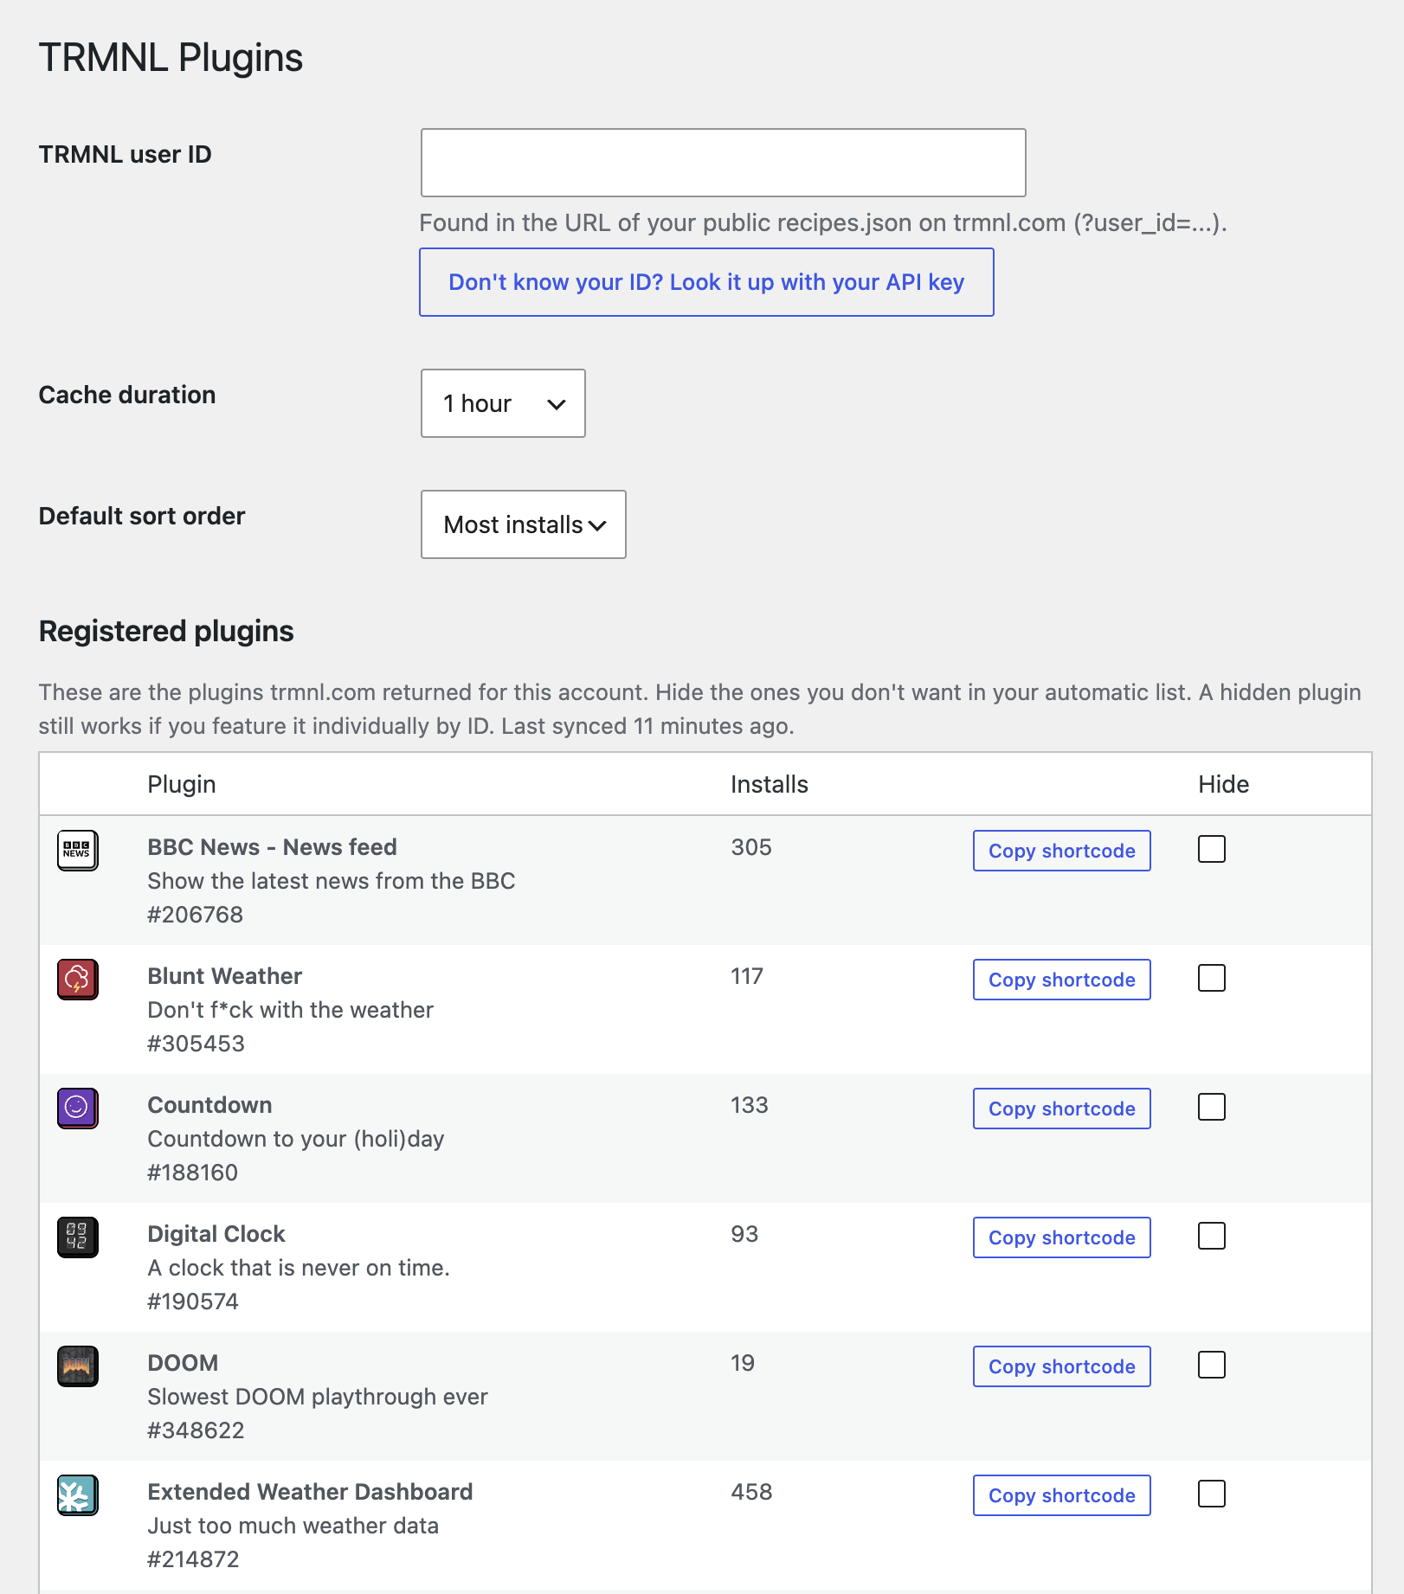Image resolution: width=1404 pixels, height=1594 pixels.
Task: Click the DOOM plugin name
Action: tap(183, 1363)
